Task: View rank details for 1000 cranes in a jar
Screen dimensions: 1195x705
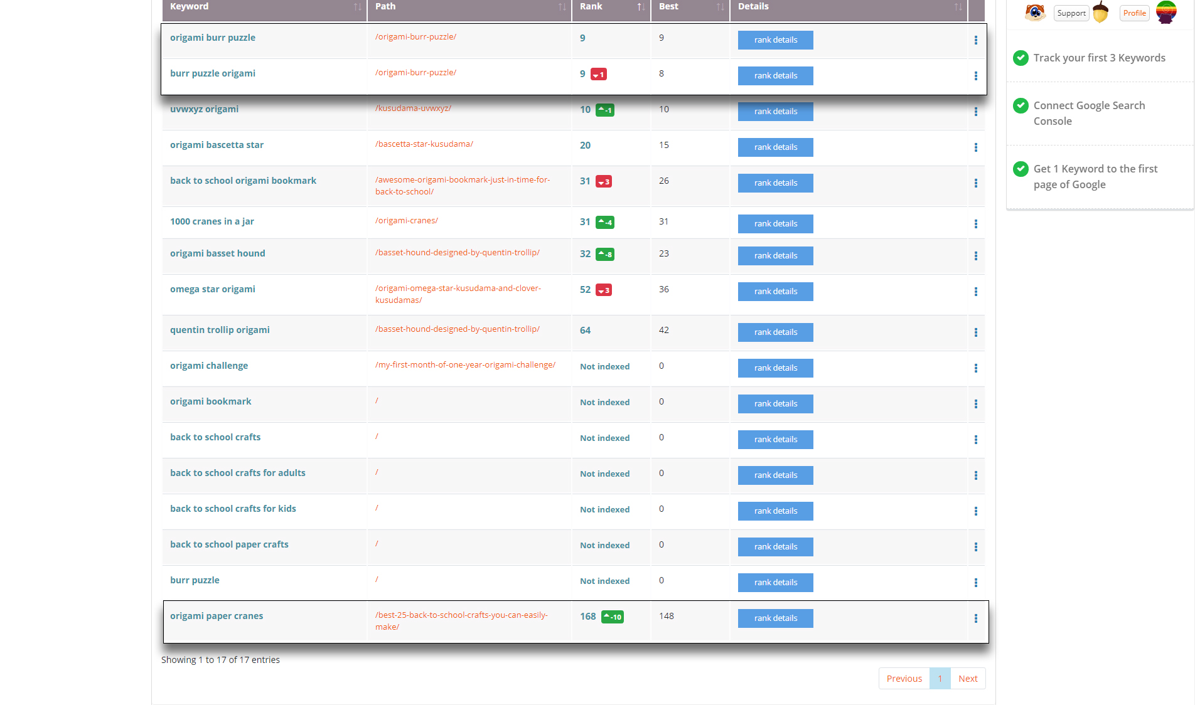Action: click(x=776, y=224)
